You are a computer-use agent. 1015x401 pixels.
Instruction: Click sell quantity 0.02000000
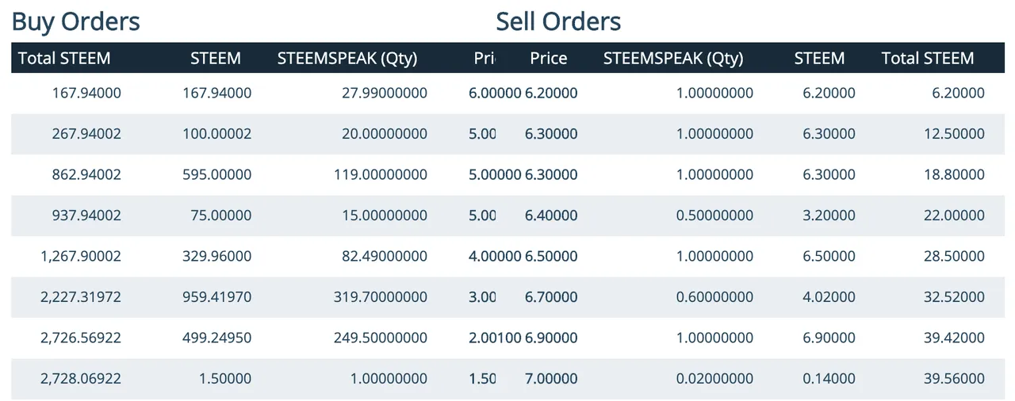(x=714, y=379)
